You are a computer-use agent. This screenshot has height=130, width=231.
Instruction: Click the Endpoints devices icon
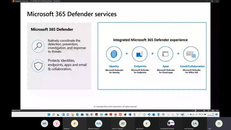click(x=140, y=54)
